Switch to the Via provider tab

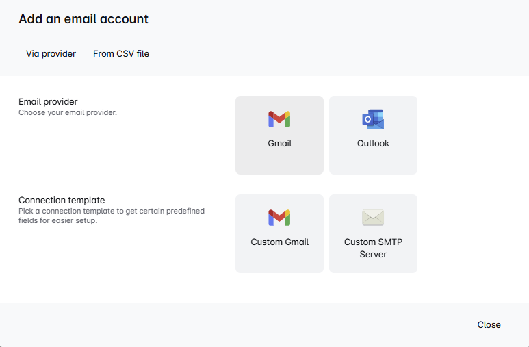(x=51, y=54)
